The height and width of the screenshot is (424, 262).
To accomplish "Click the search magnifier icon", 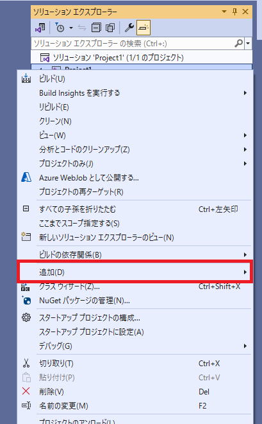I will coord(238,43).
